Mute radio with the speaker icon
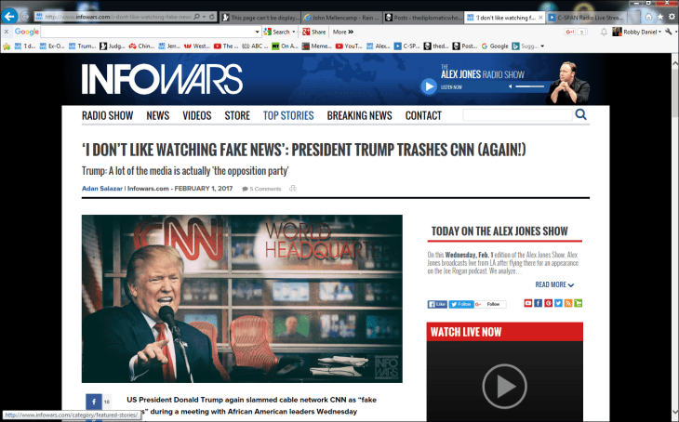This screenshot has width=679, height=422. 510,86
